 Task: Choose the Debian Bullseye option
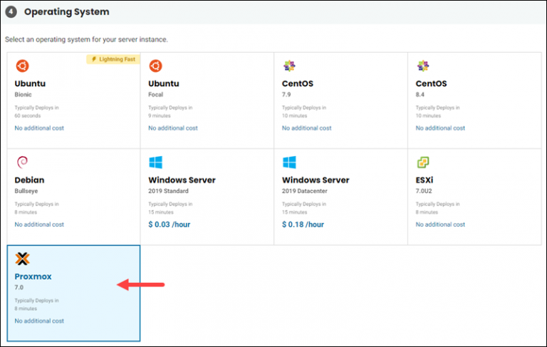[30, 180]
